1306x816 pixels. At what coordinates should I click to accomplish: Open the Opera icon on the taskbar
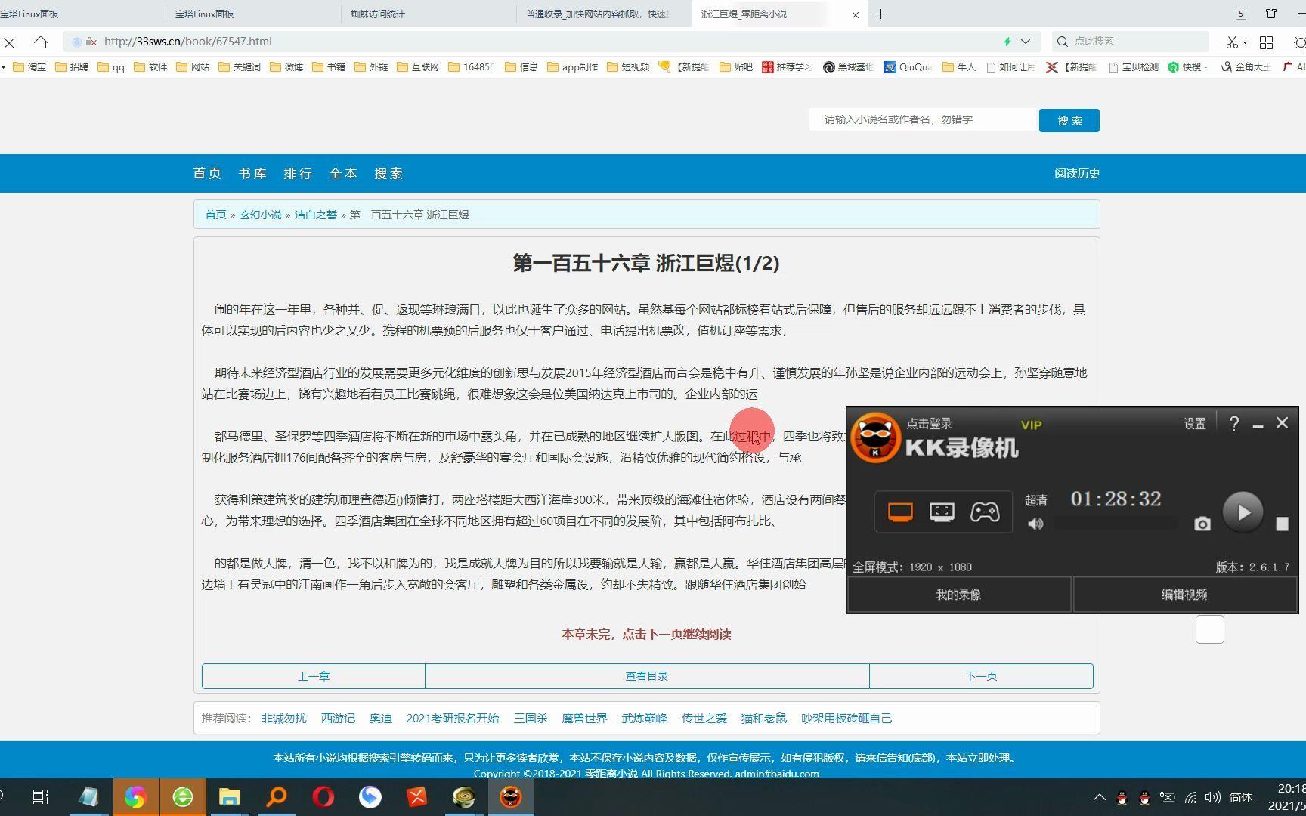coord(323,797)
